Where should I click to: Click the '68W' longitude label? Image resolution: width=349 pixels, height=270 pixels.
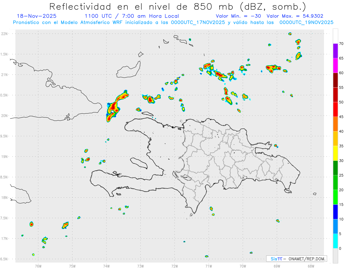[x=311, y=266]
